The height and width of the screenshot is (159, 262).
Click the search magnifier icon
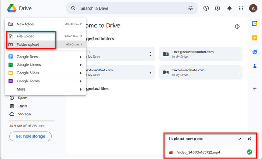(x=73, y=8)
